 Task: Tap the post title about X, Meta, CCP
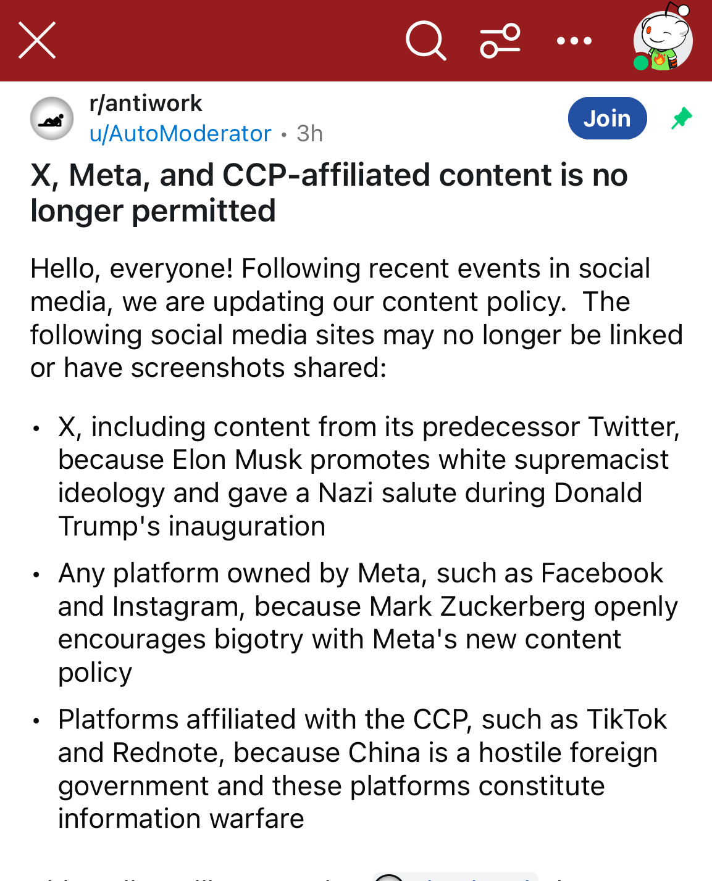[329, 192]
